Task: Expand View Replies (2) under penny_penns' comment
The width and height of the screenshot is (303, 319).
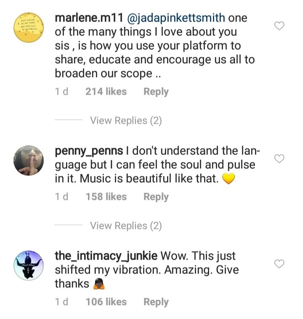Action: click(x=125, y=226)
